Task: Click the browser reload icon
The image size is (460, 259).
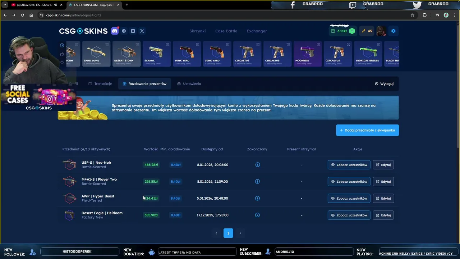Action: pos(22,15)
